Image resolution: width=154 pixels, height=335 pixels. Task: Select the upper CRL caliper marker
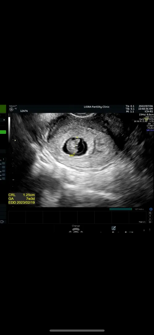coord(77,137)
